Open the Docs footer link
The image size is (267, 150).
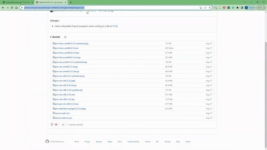point(120,142)
